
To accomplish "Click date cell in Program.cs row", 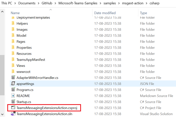I will 108,90.
